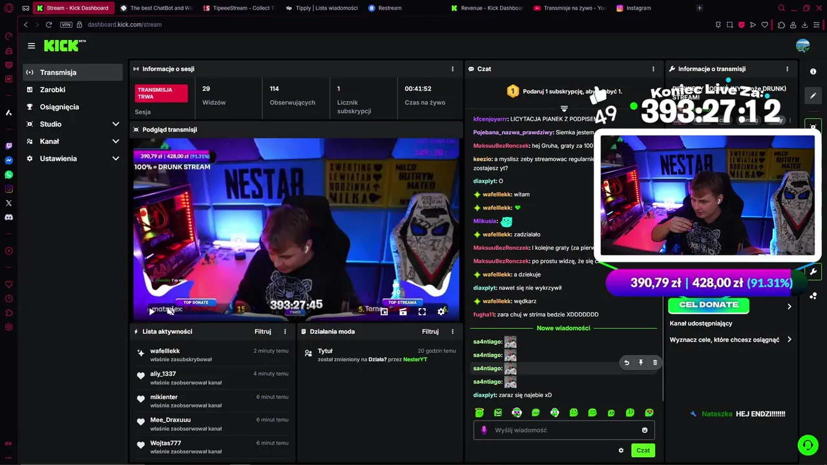Open X (Twitter) in the Opera sidebar

[8, 203]
